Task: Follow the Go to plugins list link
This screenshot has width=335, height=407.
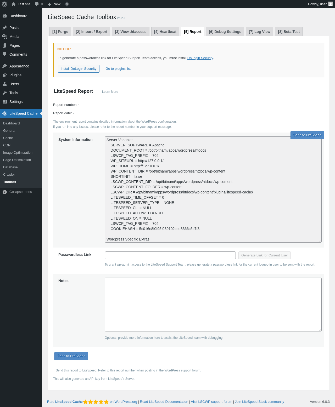Action: [118, 69]
